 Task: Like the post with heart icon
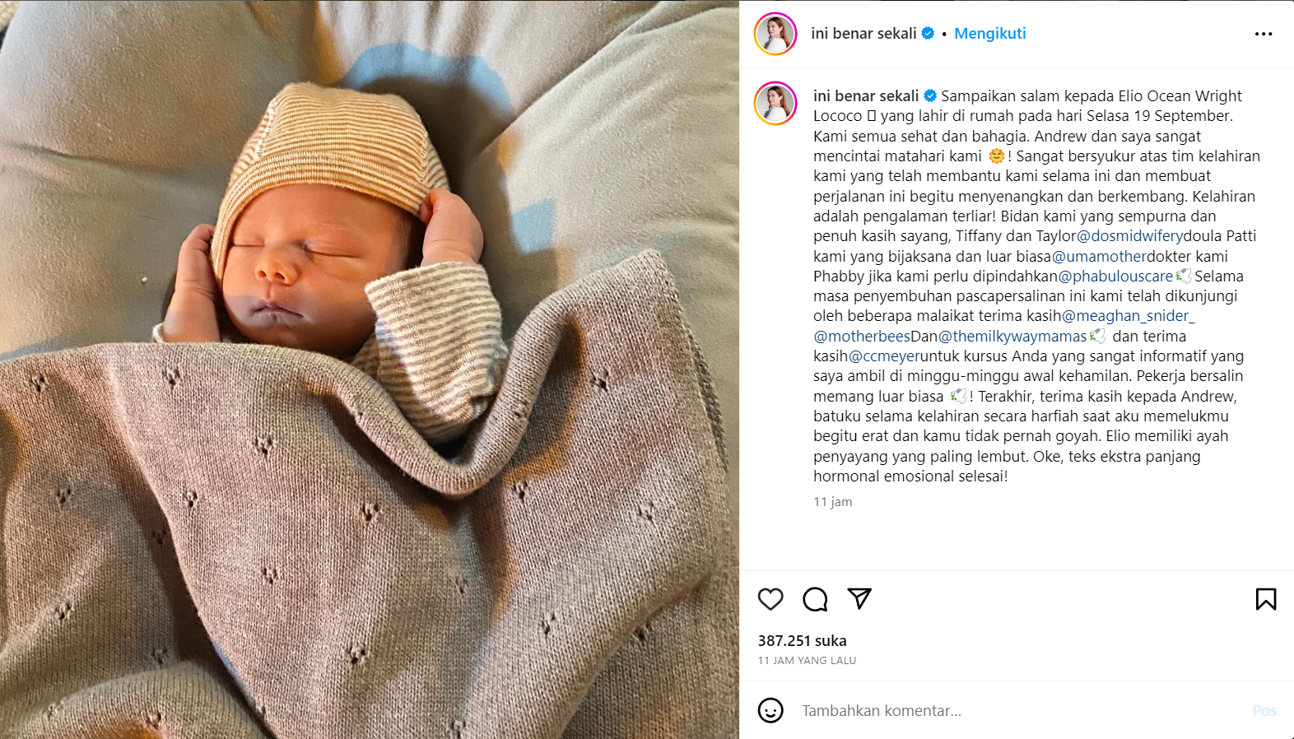(770, 599)
